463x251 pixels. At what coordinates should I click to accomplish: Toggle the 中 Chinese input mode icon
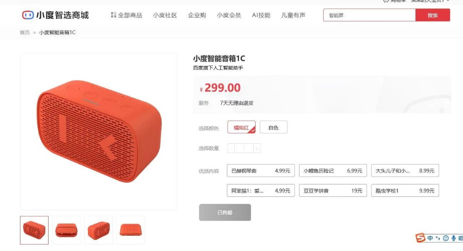430,238
